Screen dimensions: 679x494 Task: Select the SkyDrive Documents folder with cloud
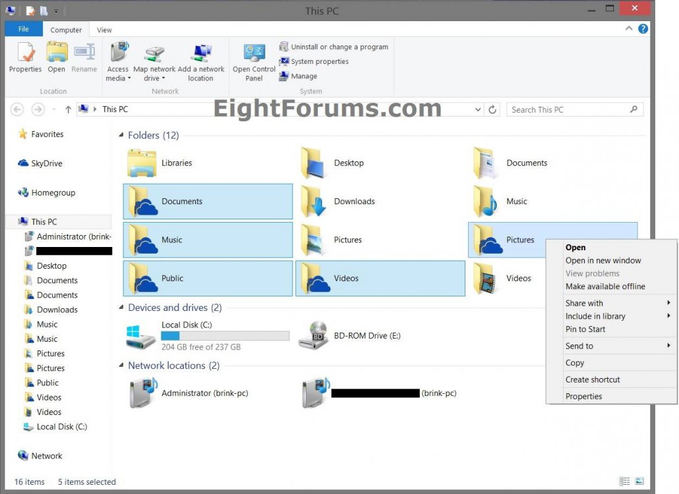coord(208,202)
